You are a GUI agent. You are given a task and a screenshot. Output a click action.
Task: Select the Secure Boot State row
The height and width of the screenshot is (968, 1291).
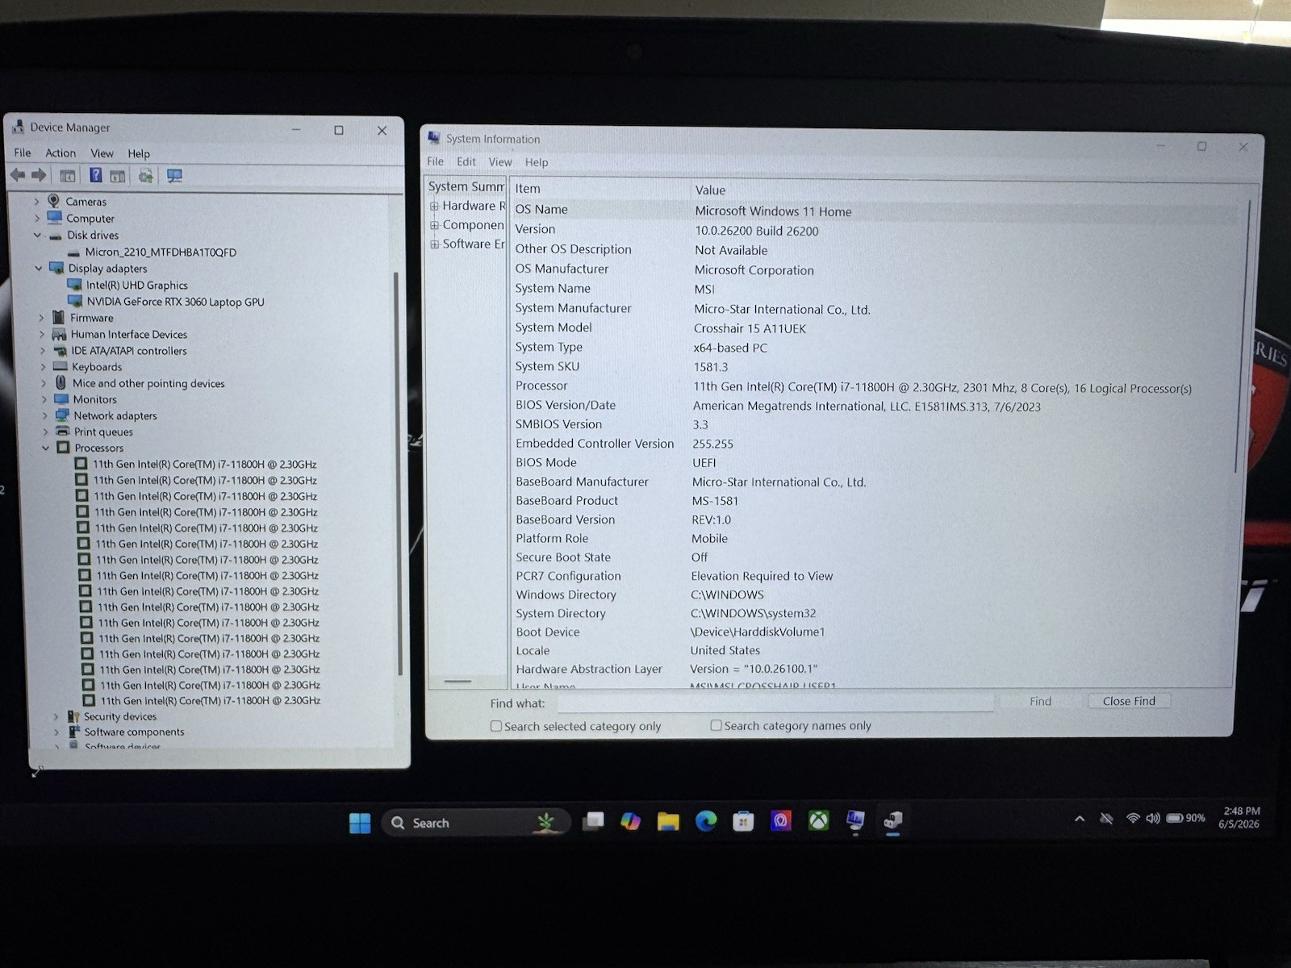[x=872, y=557]
